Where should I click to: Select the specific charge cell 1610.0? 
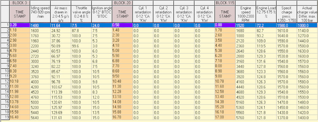(x=286, y=30)
